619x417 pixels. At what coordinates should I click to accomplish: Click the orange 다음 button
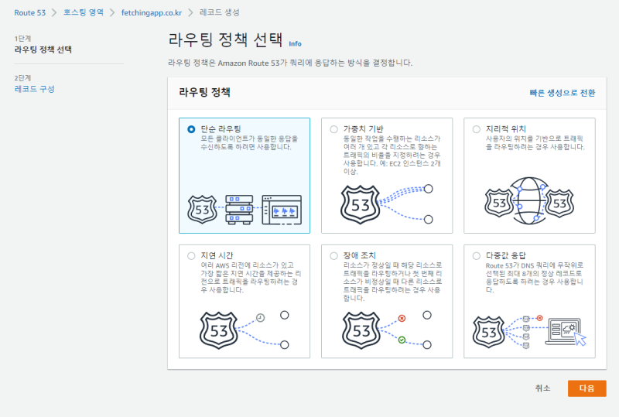coord(587,388)
